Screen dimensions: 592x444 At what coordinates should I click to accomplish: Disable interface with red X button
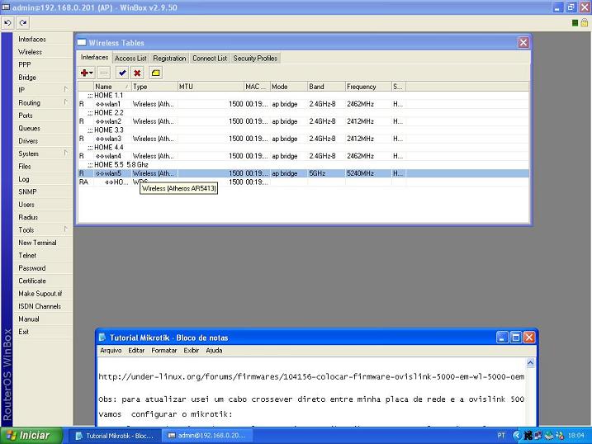tap(137, 73)
